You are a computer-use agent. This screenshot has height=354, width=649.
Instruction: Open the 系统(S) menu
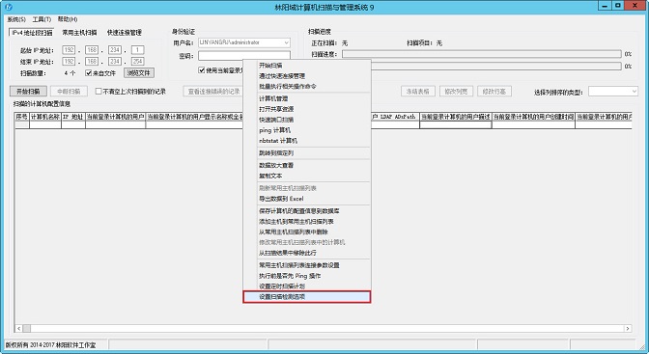(16, 19)
